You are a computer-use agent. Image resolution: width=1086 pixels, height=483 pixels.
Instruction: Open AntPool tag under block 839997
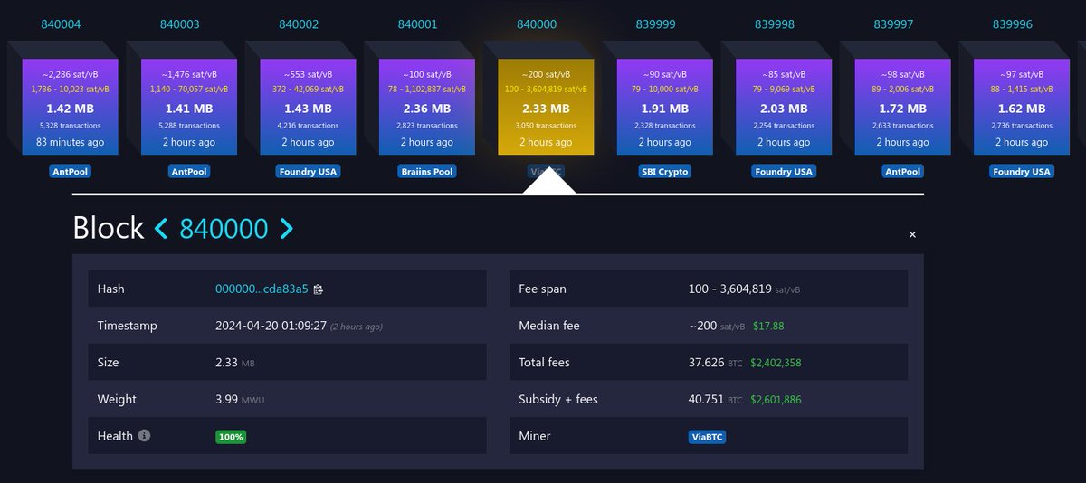click(x=902, y=171)
